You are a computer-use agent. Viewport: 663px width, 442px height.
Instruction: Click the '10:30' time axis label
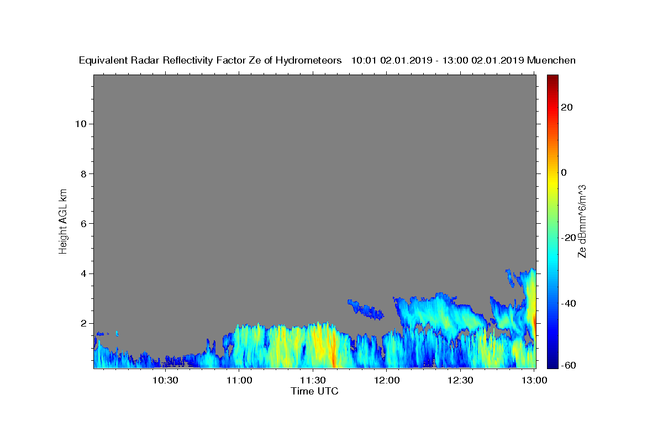[x=165, y=380]
